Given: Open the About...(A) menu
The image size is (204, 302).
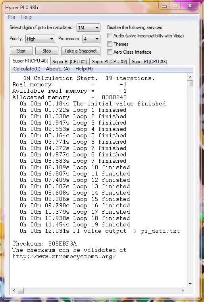Looking at the screenshot, I should (x=58, y=69).
